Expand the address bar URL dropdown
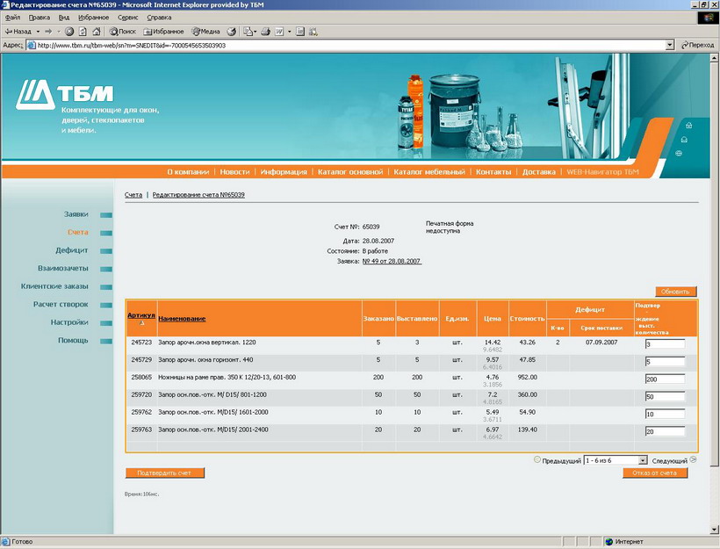 (x=670, y=45)
